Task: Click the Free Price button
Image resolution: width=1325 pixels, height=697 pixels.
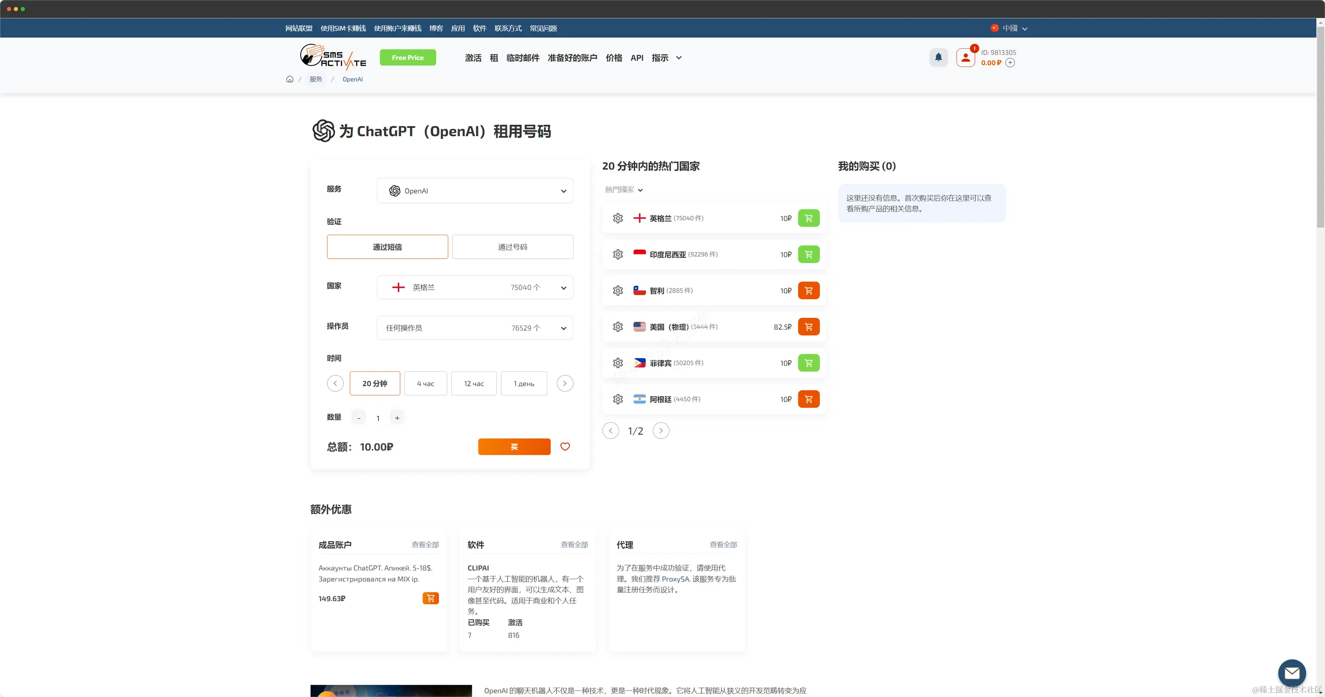Action: pyautogui.click(x=408, y=57)
